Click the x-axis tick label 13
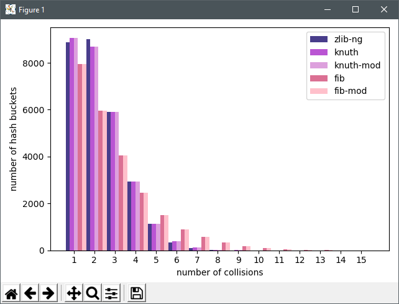The width and height of the screenshot is (399, 304). [320, 260]
